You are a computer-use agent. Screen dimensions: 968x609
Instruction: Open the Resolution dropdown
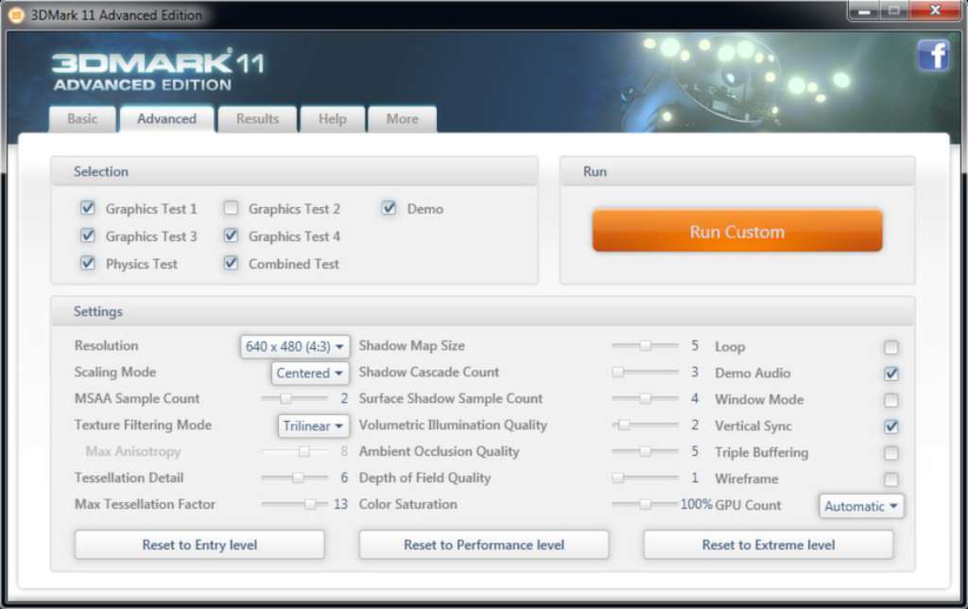tap(294, 346)
